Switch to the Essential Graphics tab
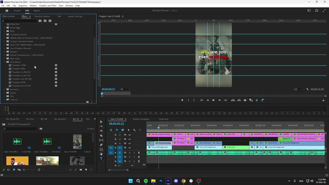The width and height of the screenshot is (329, 185). pyautogui.click(x=42, y=16)
